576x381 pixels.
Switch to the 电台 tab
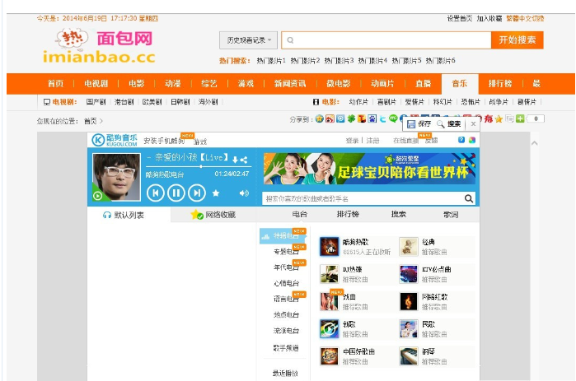pyautogui.click(x=299, y=214)
